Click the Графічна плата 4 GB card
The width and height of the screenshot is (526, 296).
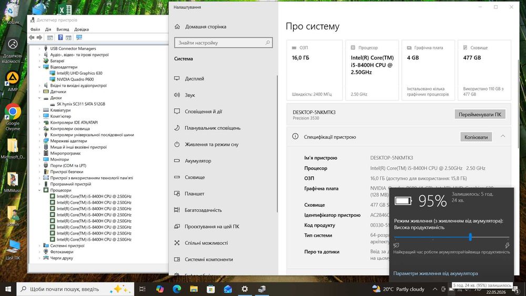[428, 70]
